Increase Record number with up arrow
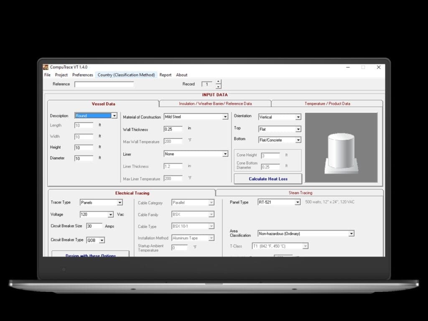The height and width of the screenshot is (321, 428). [x=218, y=82]
